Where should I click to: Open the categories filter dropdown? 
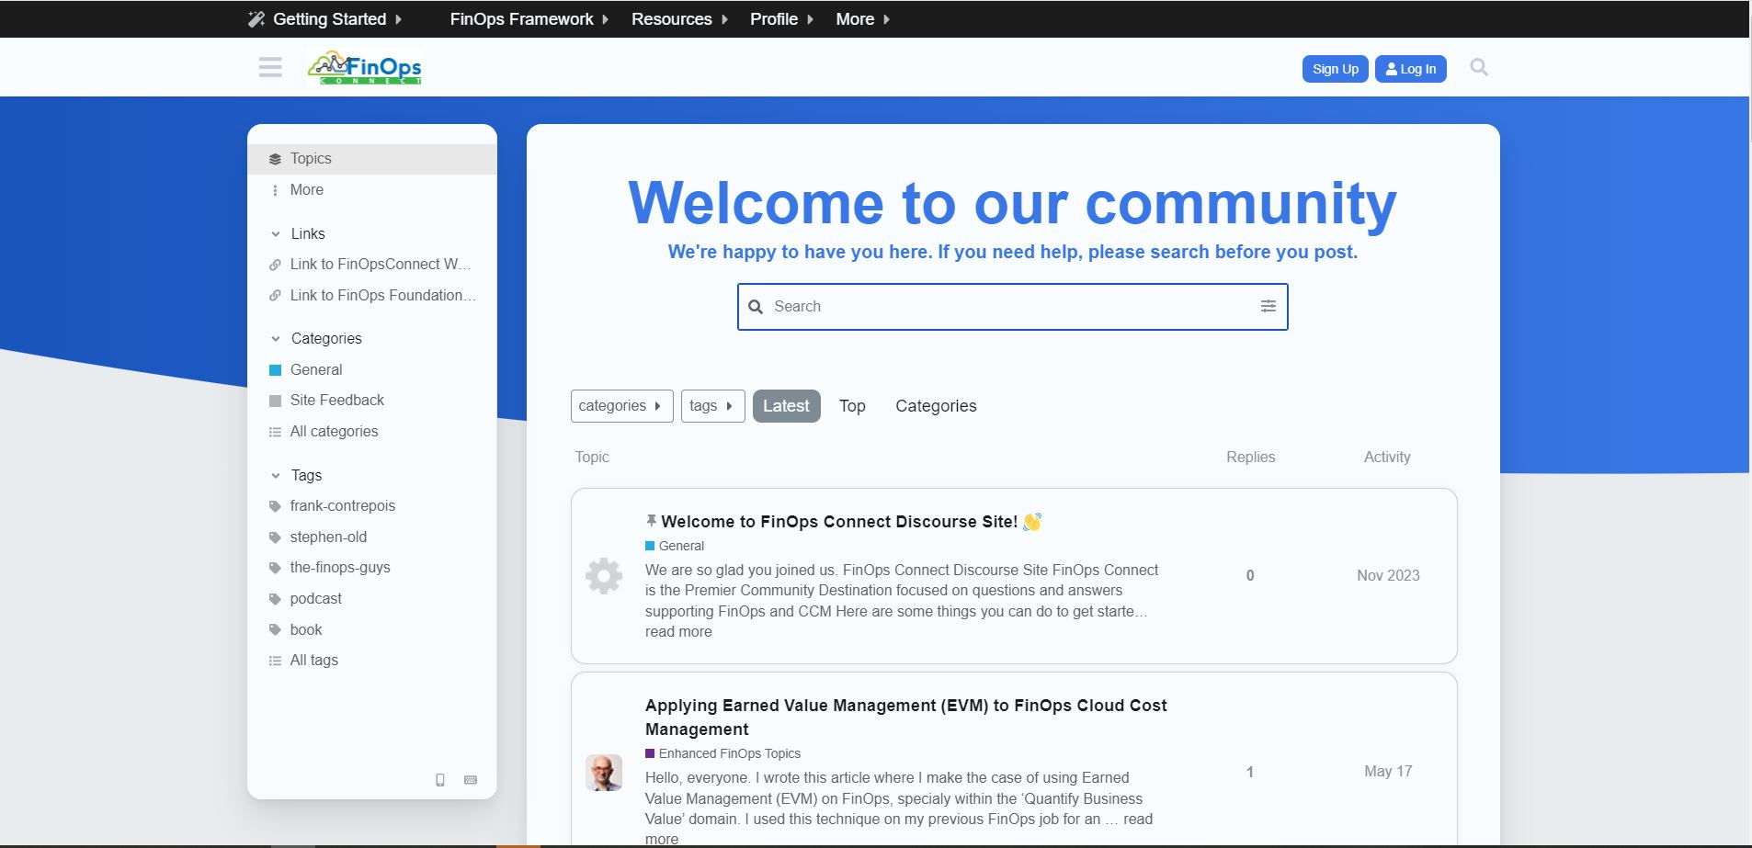621,406
